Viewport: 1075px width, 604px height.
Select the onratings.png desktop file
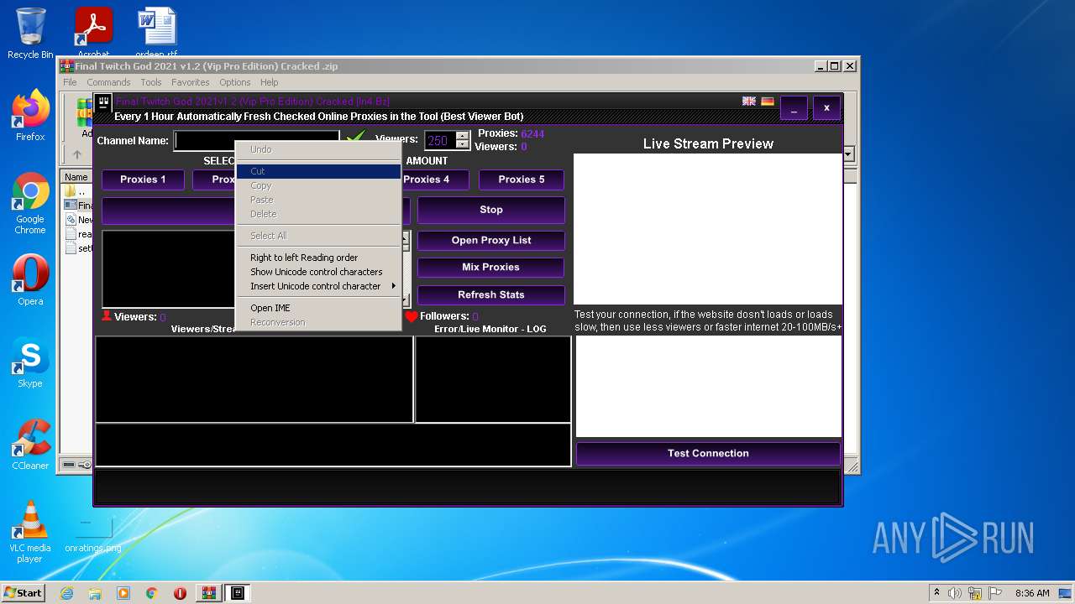(x=93, y=534)
